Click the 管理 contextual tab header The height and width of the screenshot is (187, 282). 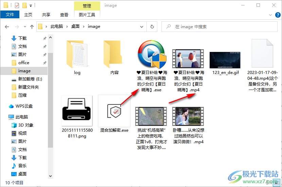click(x=87, y=6)
